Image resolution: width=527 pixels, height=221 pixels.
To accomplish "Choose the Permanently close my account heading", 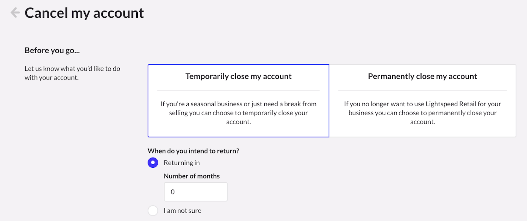I will click(422, 77).
